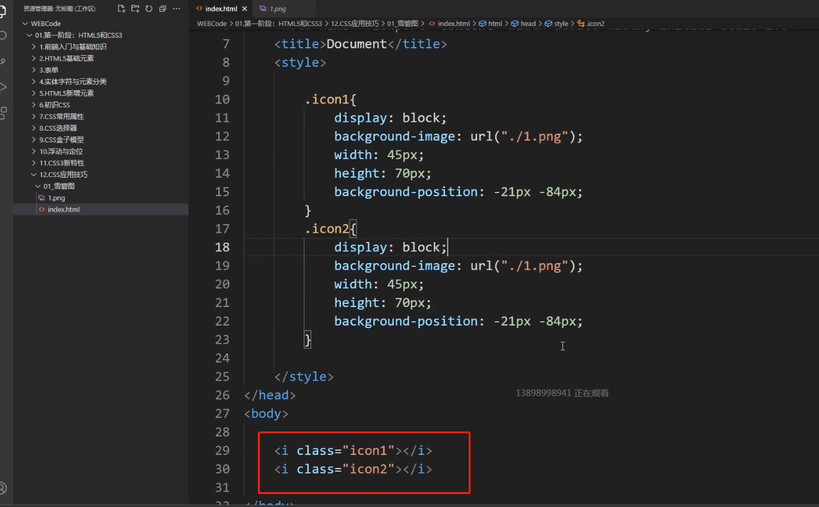The height and width of the screenshot is (507, 819).
Task: Expand the 7.CSS常用属性 folder
Action: pos(34,116)
